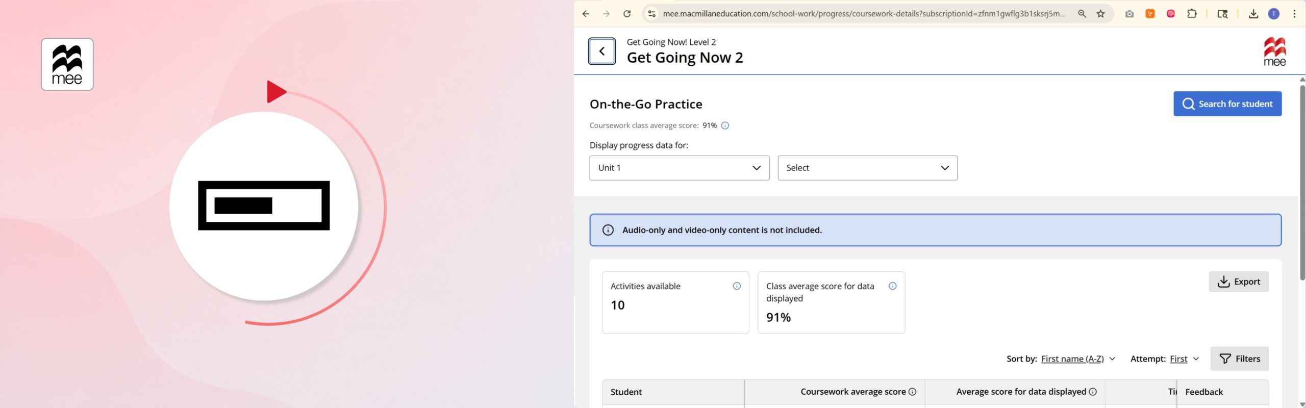Screen dimensions: 1306x408
Task: Click the progress bar graphic on the left panel
Action: pyautogui.click(x=264, y=206)
